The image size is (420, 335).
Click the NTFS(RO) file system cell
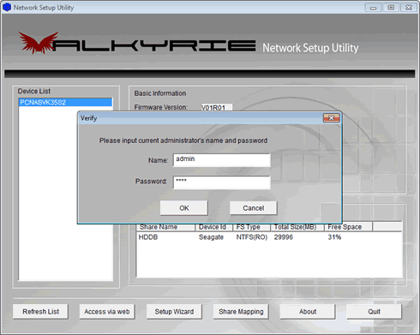click(x=251, y=237)
